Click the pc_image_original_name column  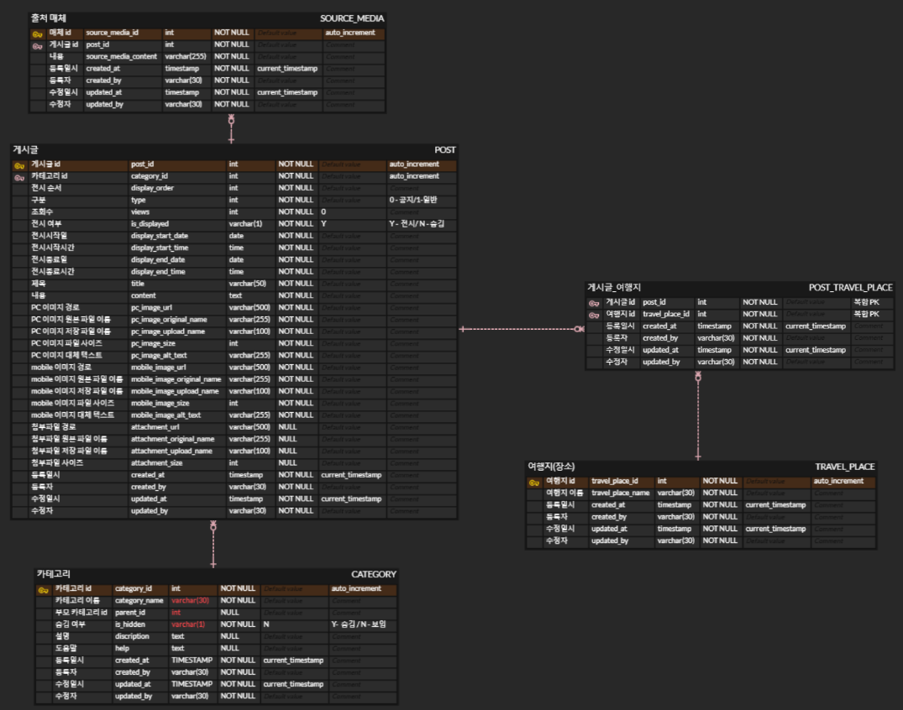[x=169, y=320]
